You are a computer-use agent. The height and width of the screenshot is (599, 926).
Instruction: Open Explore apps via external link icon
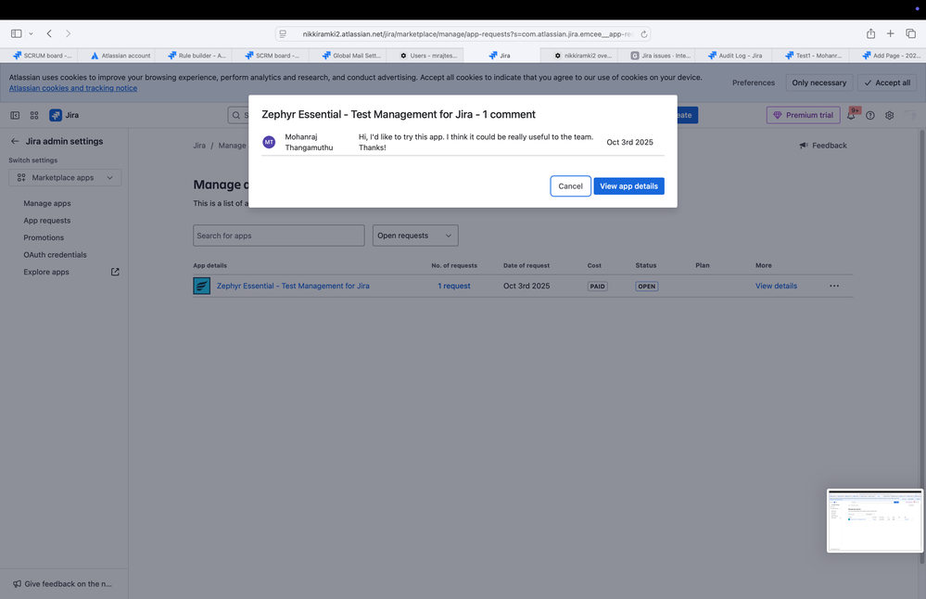tap(115, 272)
